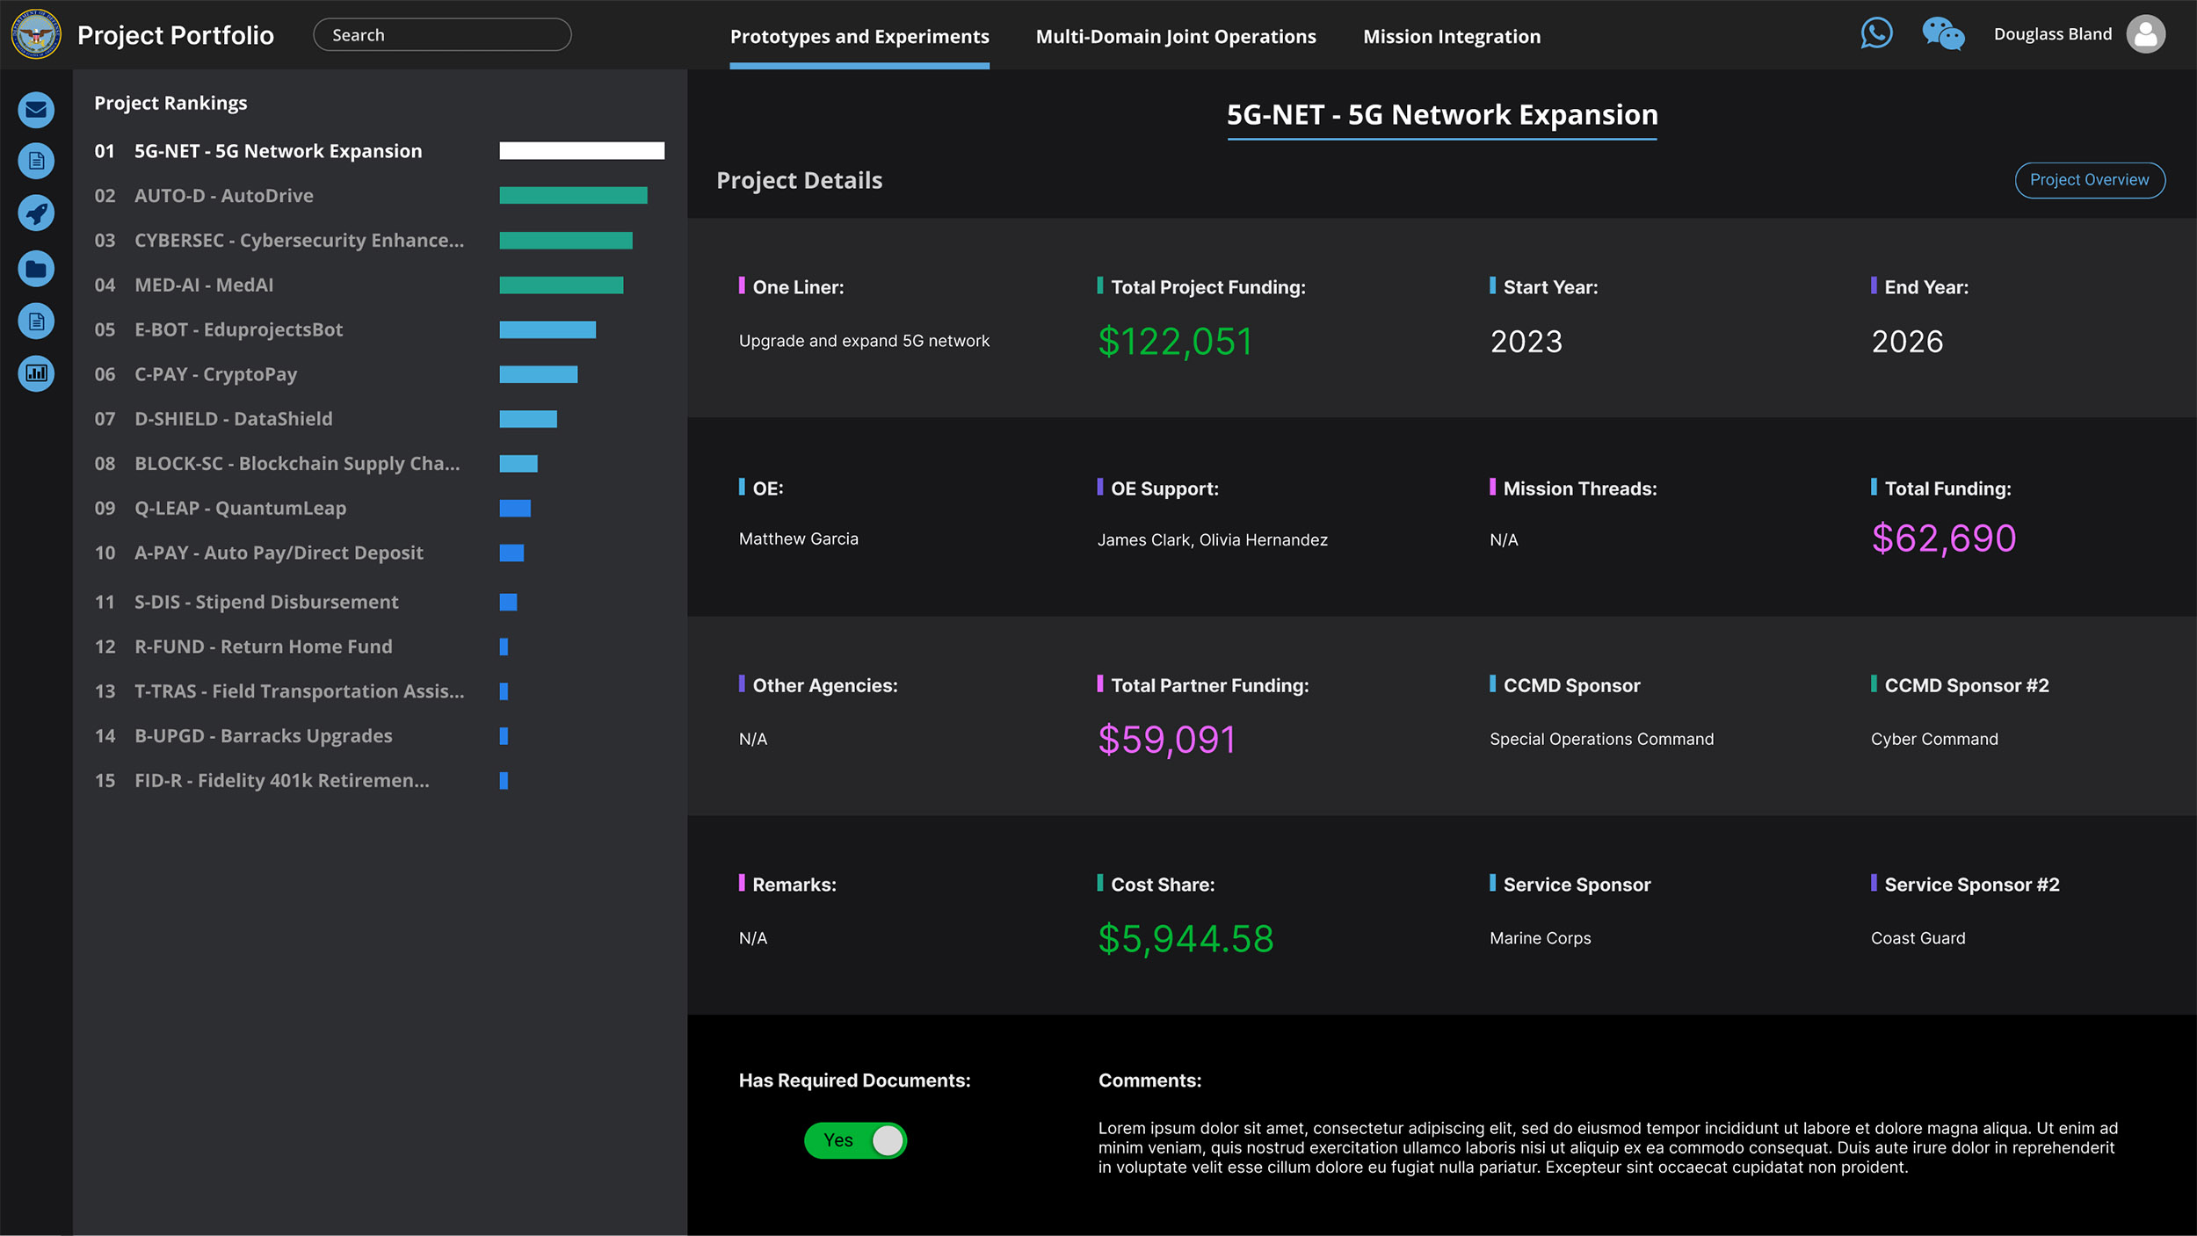The image size is (2197, 1236).
Task: Open Q-LEAP - QuantumLeap project entry
Action: (240, 508)
